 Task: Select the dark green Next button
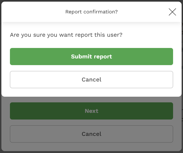tap(91, 111)
